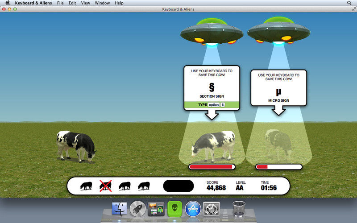Click the green TYPE hint bar label
The height and width of the screenshot is (223, 357).
pos(203,105)
